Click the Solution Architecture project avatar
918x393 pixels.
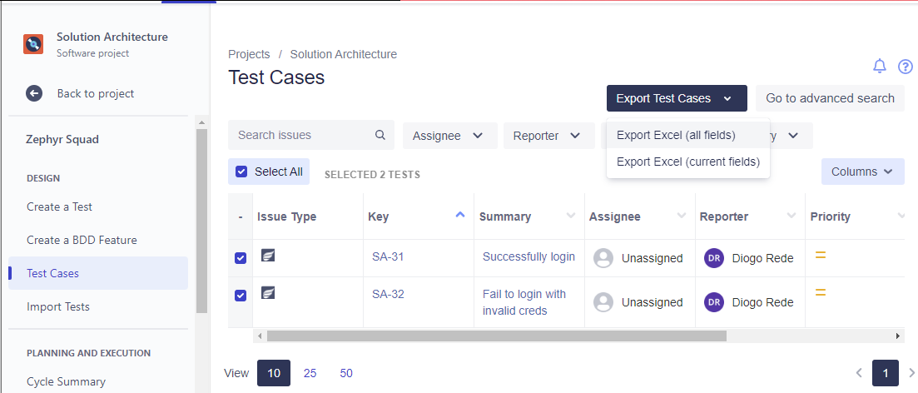click(33, 44)
